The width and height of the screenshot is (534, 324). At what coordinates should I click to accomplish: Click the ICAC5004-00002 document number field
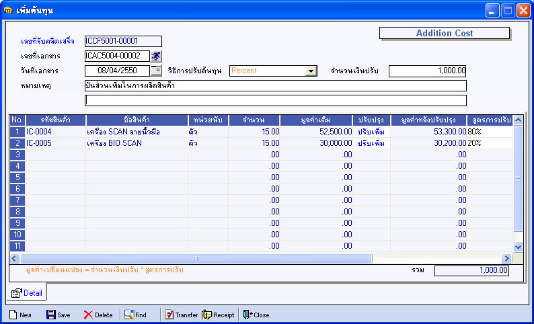point(117,56)
